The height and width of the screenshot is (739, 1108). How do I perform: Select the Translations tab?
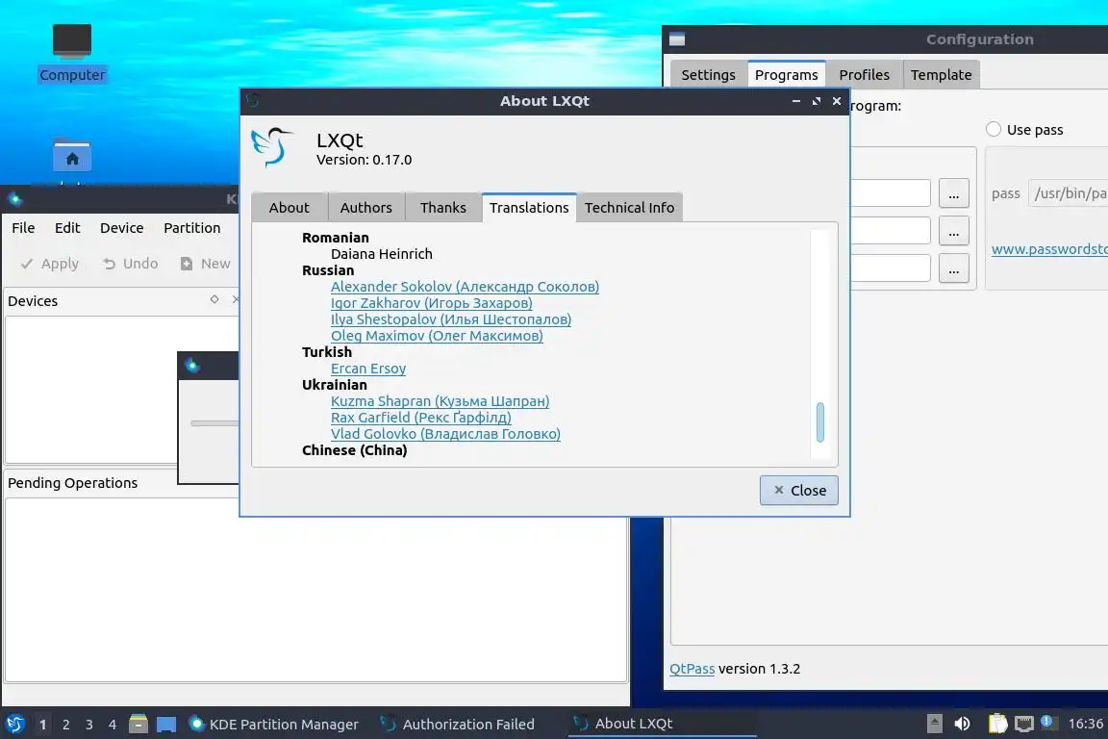pyautogui.click(x=529, y=207)
